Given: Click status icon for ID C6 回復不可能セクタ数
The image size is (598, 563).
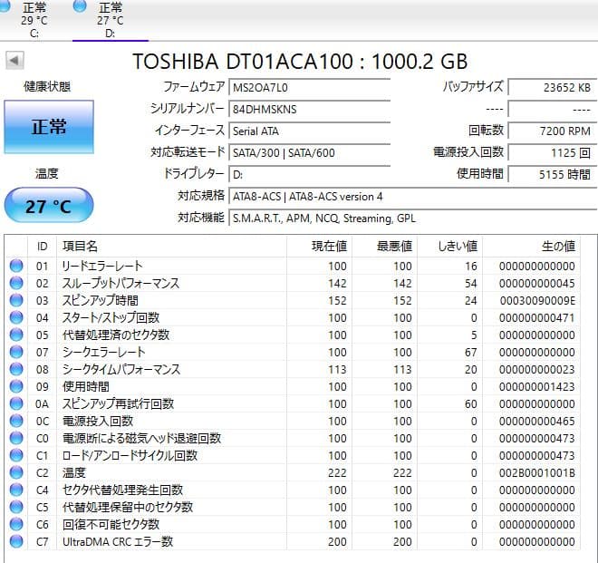Looking at the screenshot, I should point(16,524).
